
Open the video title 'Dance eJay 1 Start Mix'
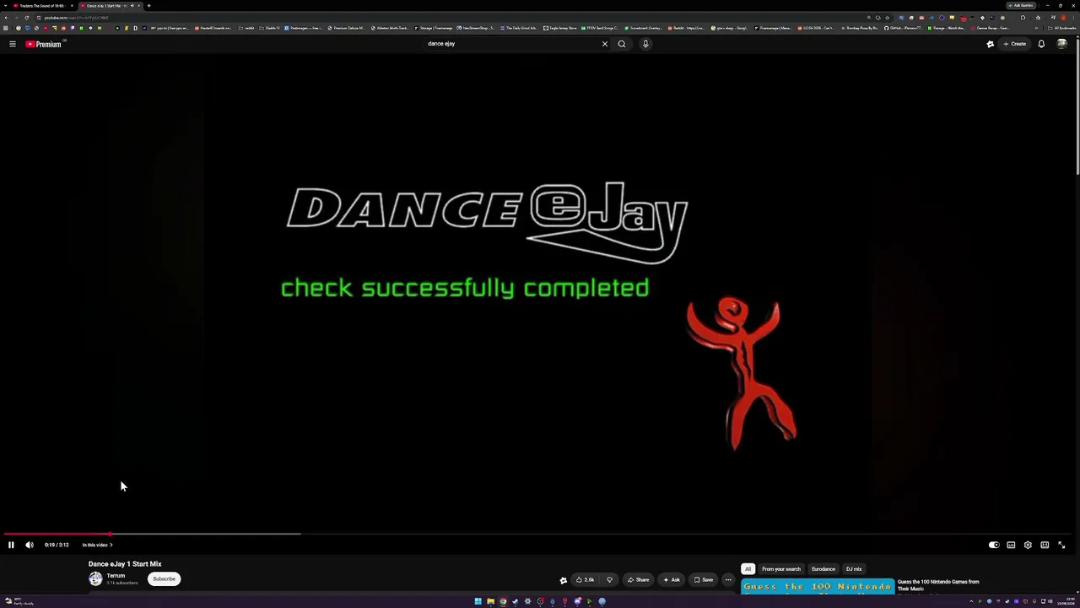tap(125, 564)
